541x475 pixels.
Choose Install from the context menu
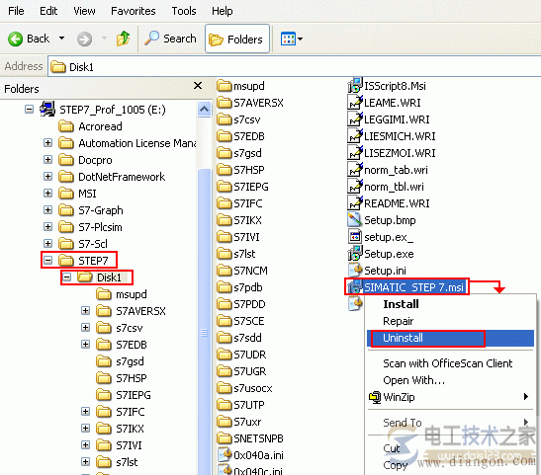(450, 304)
